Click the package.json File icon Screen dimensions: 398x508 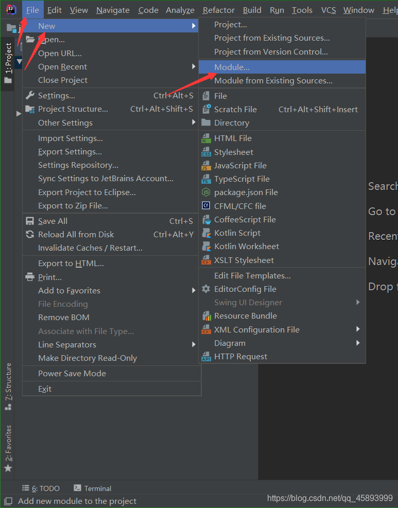coord(206,192)
